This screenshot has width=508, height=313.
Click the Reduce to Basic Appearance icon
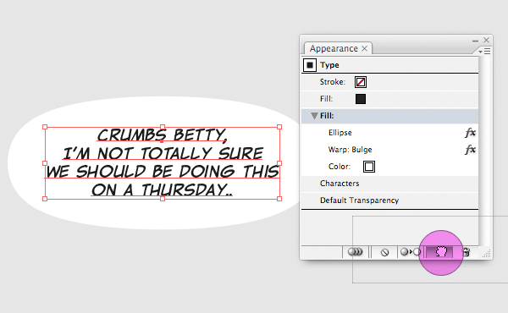(410, 252)
